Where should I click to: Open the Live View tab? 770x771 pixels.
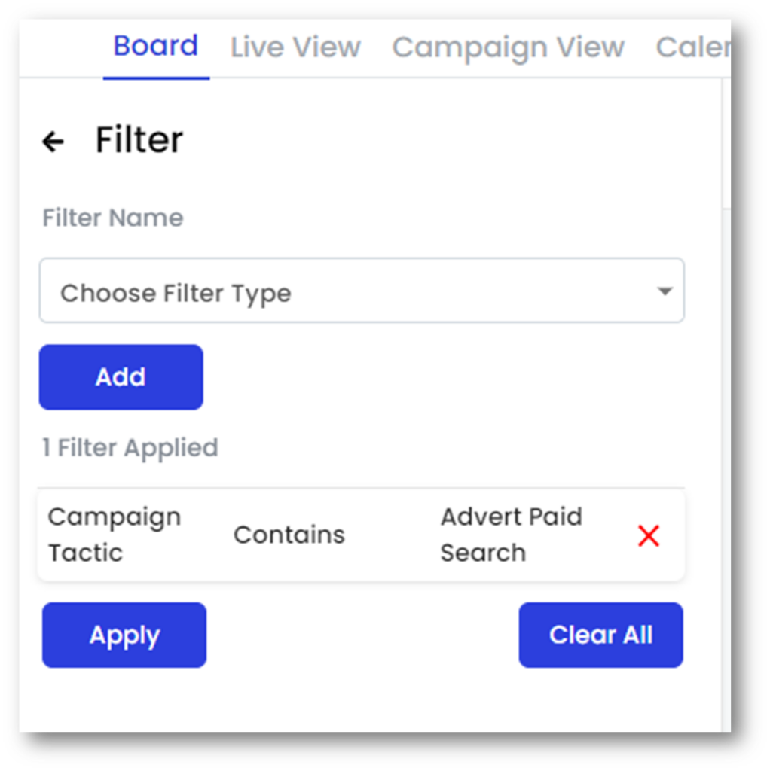point(295,47)
